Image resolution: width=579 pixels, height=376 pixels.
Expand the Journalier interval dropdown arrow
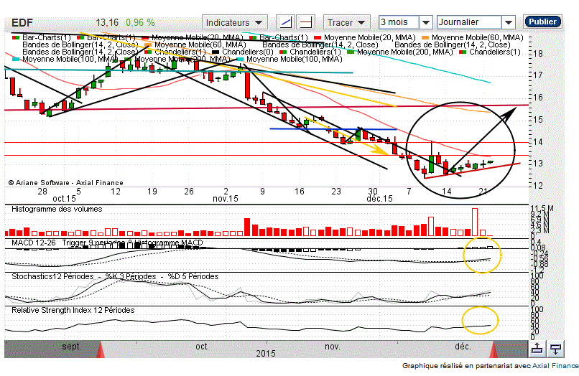coord(509,22)
